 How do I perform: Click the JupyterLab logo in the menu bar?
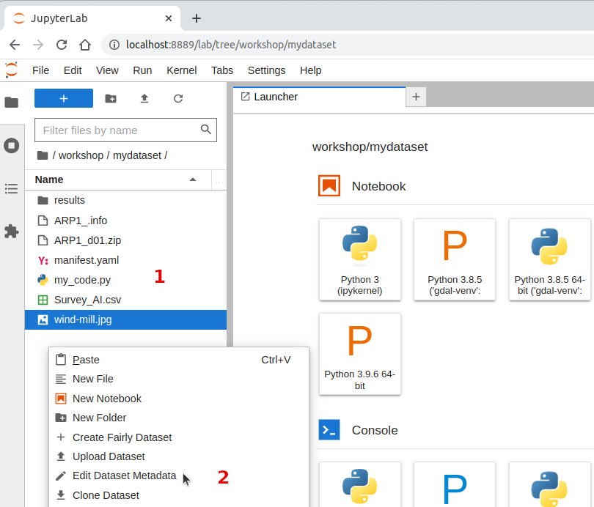11,70
